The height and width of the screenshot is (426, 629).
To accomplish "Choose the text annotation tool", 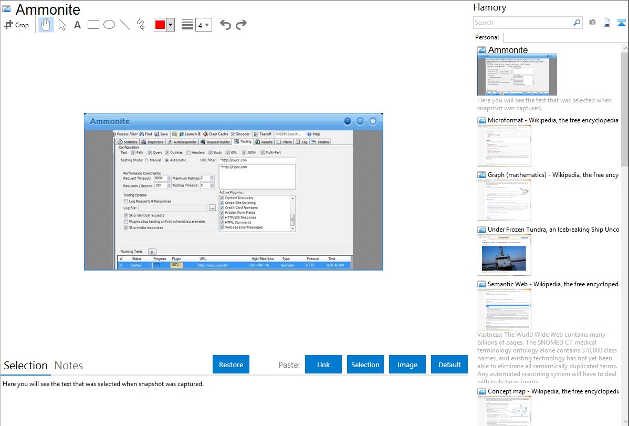I will 77,25.
